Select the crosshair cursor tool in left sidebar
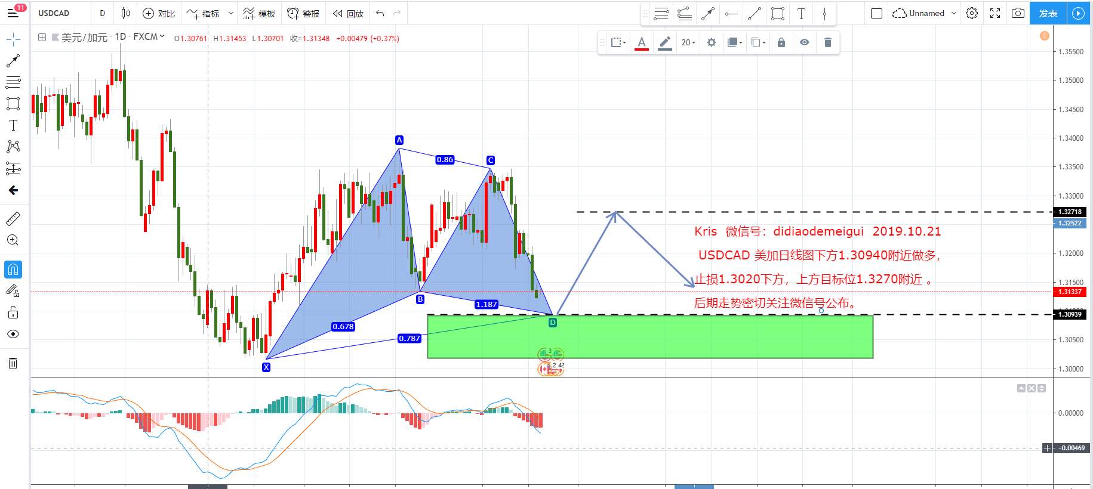 [x=13, y=39]
